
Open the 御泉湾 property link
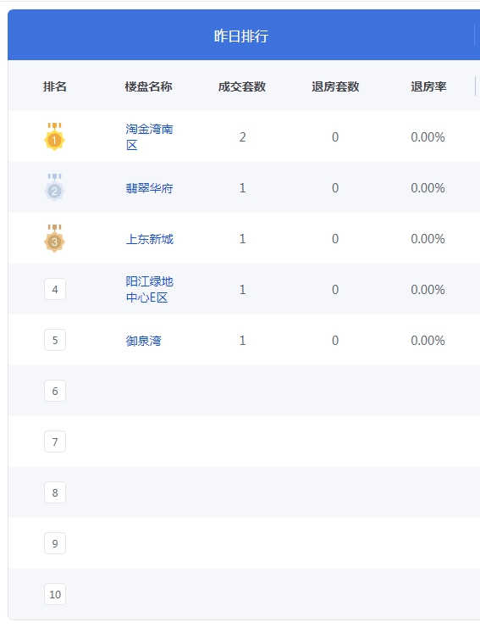[x=143, y=341]
